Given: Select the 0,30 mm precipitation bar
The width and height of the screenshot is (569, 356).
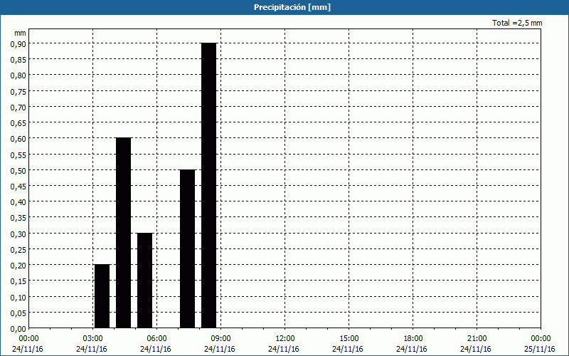Looking at the screenshot, I should click(145, 281).
